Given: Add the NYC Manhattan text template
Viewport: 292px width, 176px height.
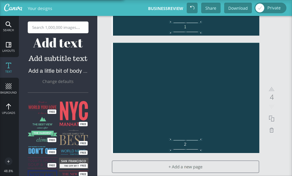Looking at the screenshot, I should tap(74, 114).
